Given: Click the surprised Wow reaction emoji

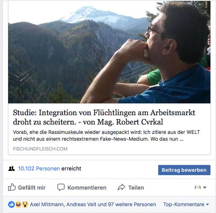Looking at the screenshot, I should pos(25,204).
